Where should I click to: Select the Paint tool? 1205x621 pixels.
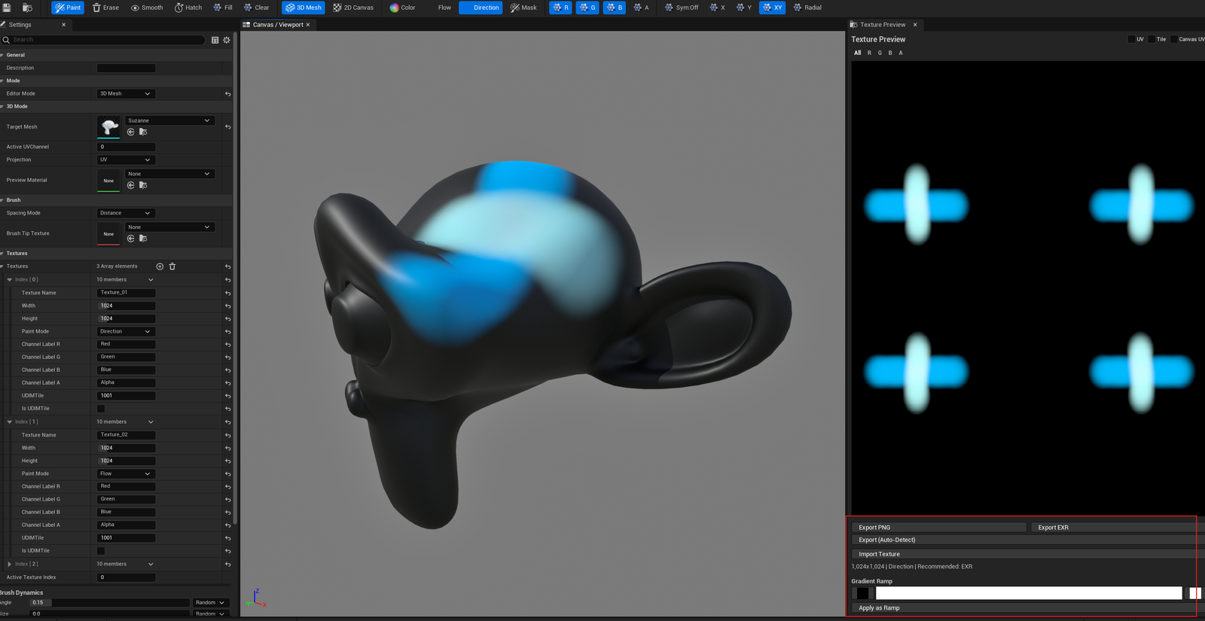68,8
